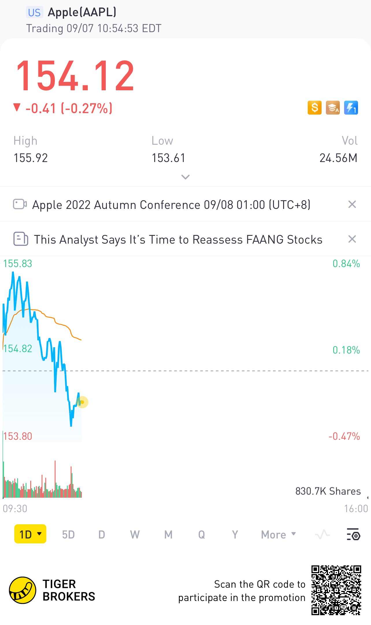The height and width of the screenshot is (625, 371).
Task: Tap the promotion QR code
Action: coord(336,590)
